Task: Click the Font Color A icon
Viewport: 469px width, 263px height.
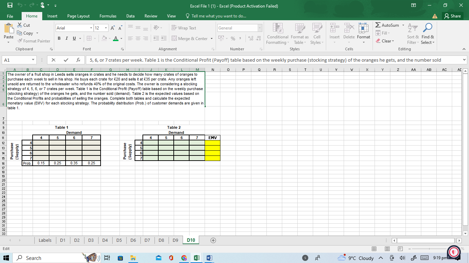Action: (116, 39)
